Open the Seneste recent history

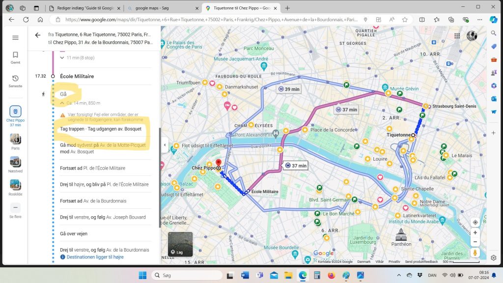pyautogui.click(x=15, y=81)
